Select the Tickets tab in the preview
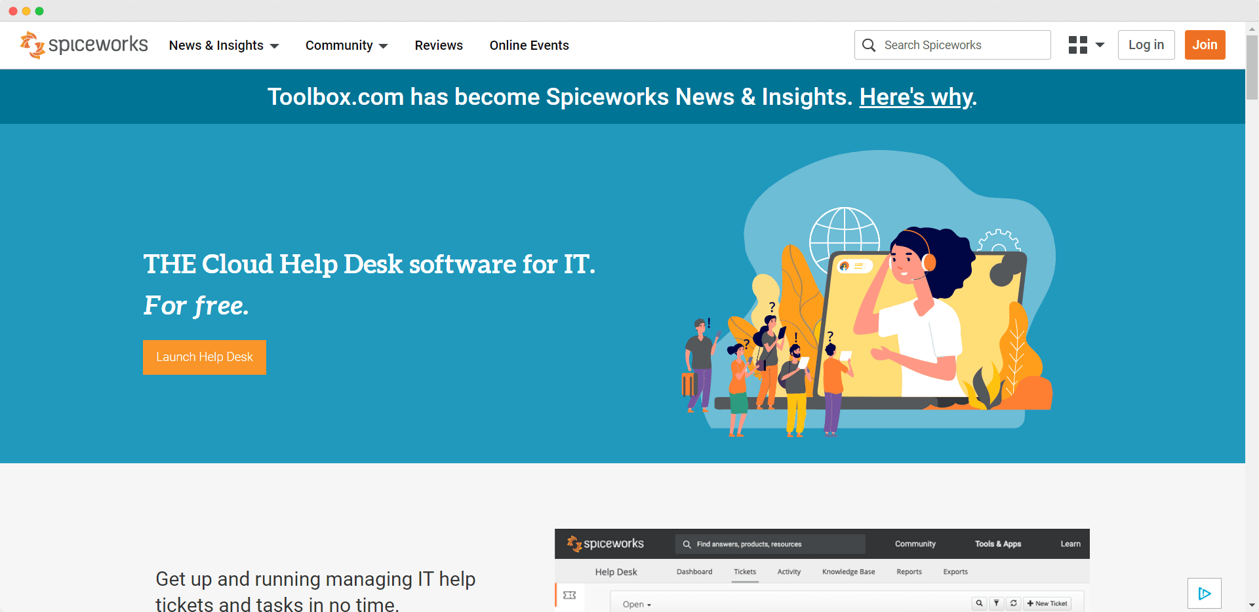The image size is (1259, 612). (745, 572)
